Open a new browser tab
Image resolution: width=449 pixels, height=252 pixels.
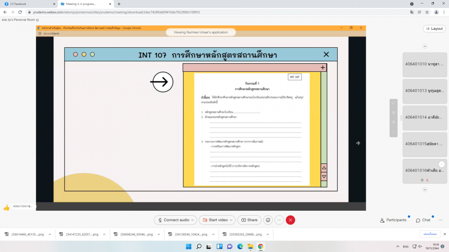point(119,3)
